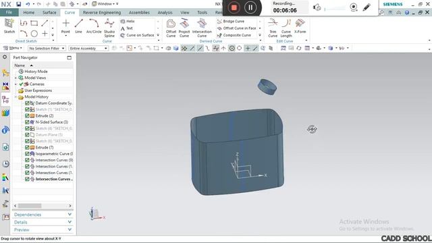This screenshot has height=243, width=432.
Task: Open the Sketch tool in the ribbon
Action: click(x=9, y=26)
